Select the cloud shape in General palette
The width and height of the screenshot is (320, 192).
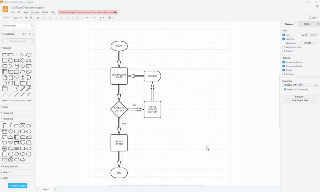coord(22,66)
